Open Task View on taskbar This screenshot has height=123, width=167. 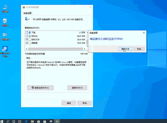(20, 121)
